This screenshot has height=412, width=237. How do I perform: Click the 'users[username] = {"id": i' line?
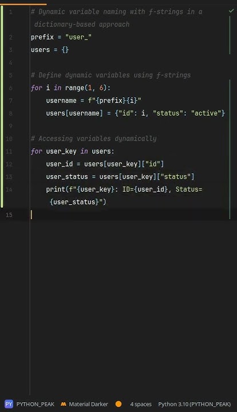135,113
